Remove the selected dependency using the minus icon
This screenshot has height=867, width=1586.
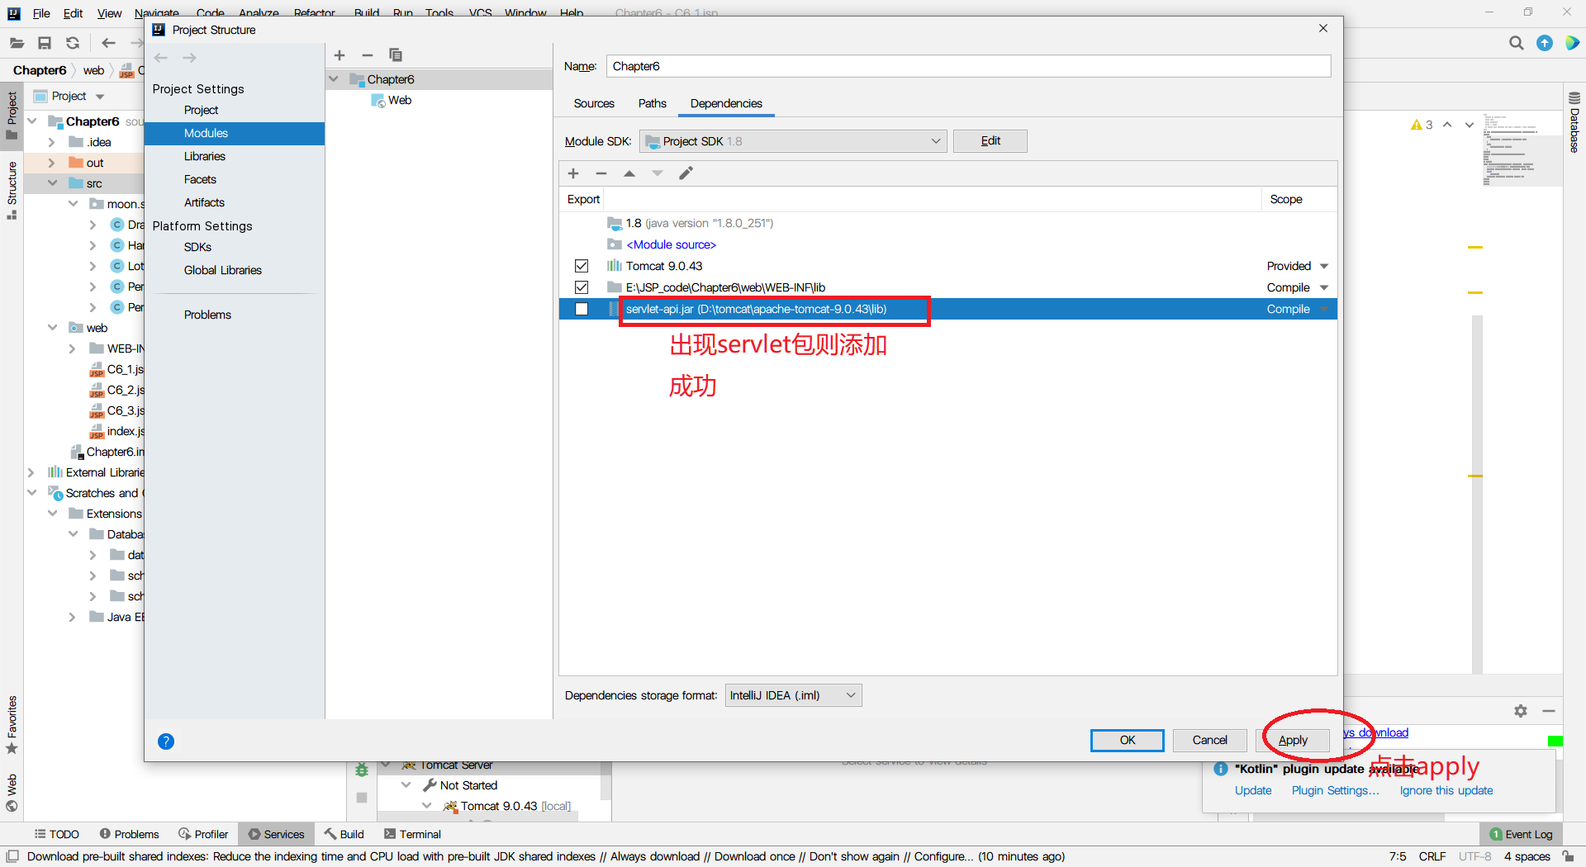pos(601,173)
